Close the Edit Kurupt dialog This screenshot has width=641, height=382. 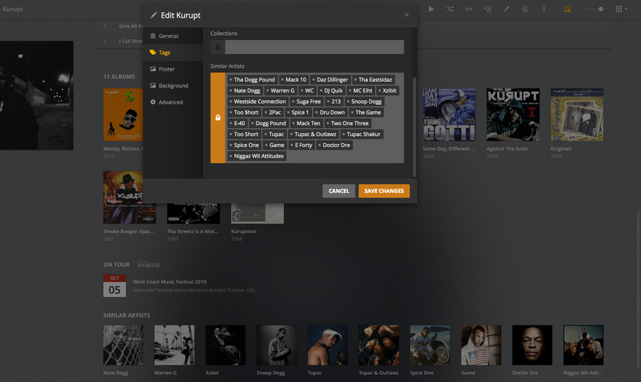point(407,15)
